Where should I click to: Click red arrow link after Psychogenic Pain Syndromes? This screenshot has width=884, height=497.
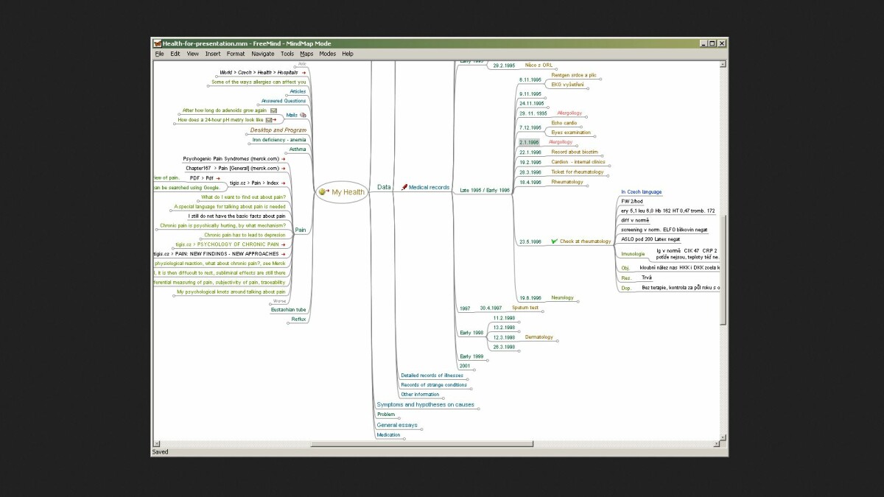(x=284, y=158)
